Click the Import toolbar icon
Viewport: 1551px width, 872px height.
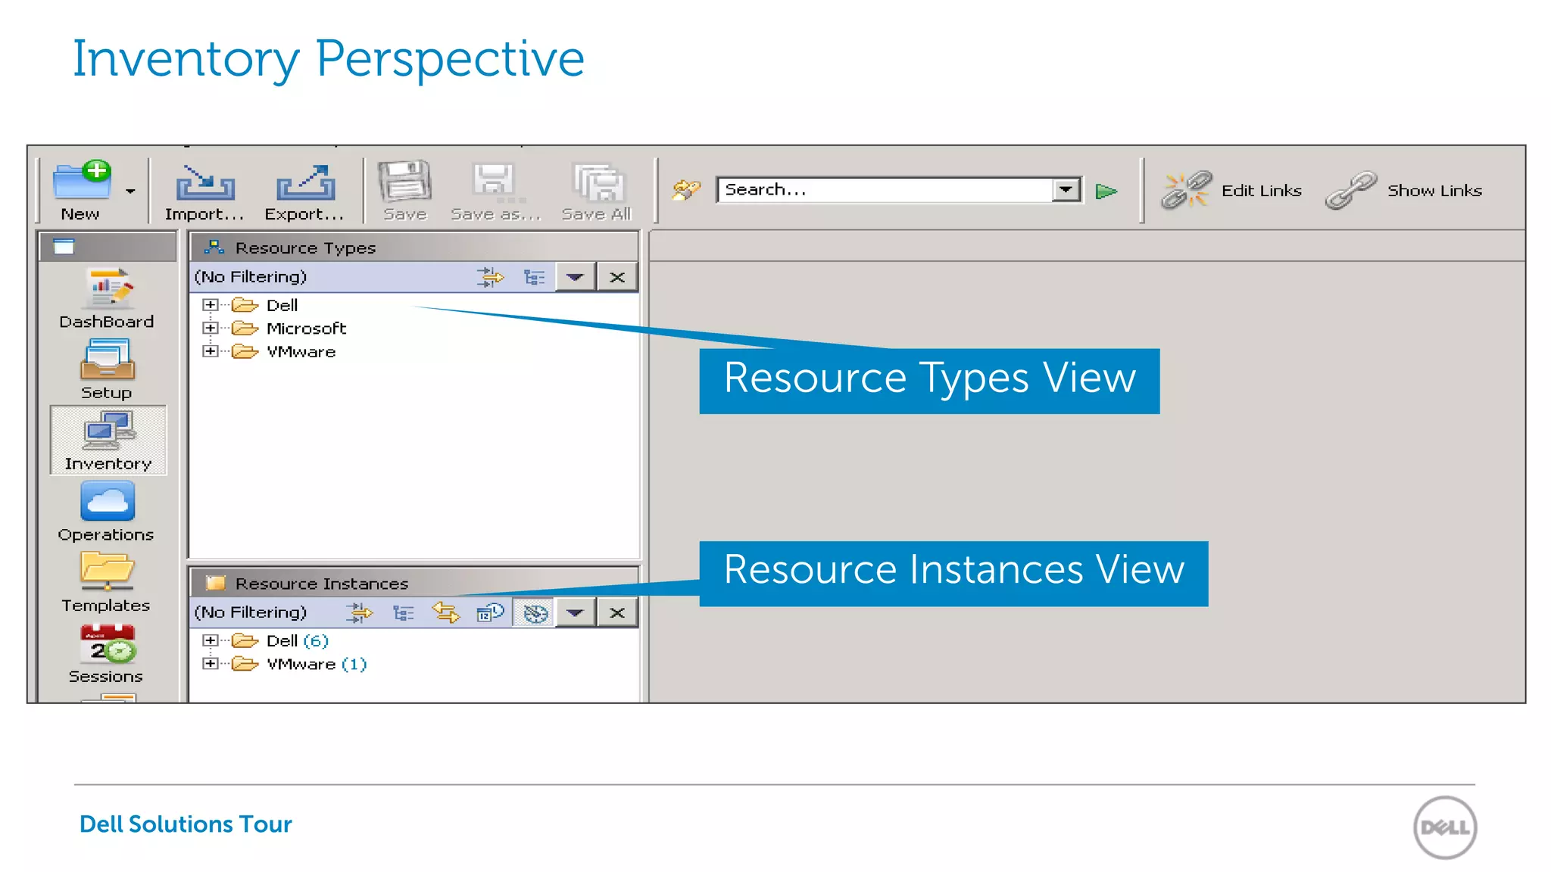pyautogui.click(x=205, y=182)
